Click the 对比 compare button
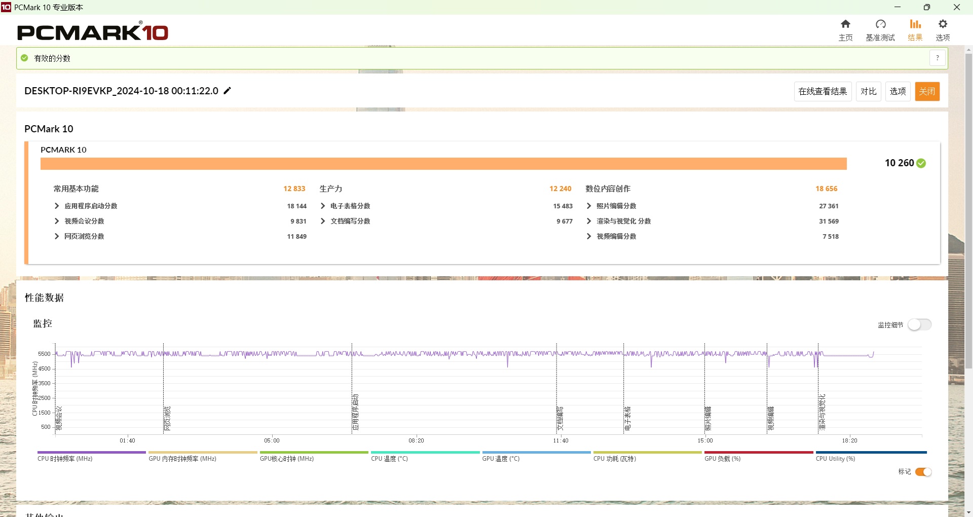973x517 pixels. tap(869, 91)
